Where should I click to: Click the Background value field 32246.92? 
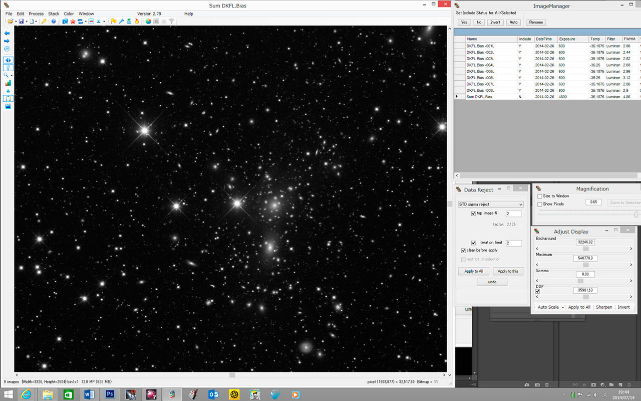[x=585, y=242]
